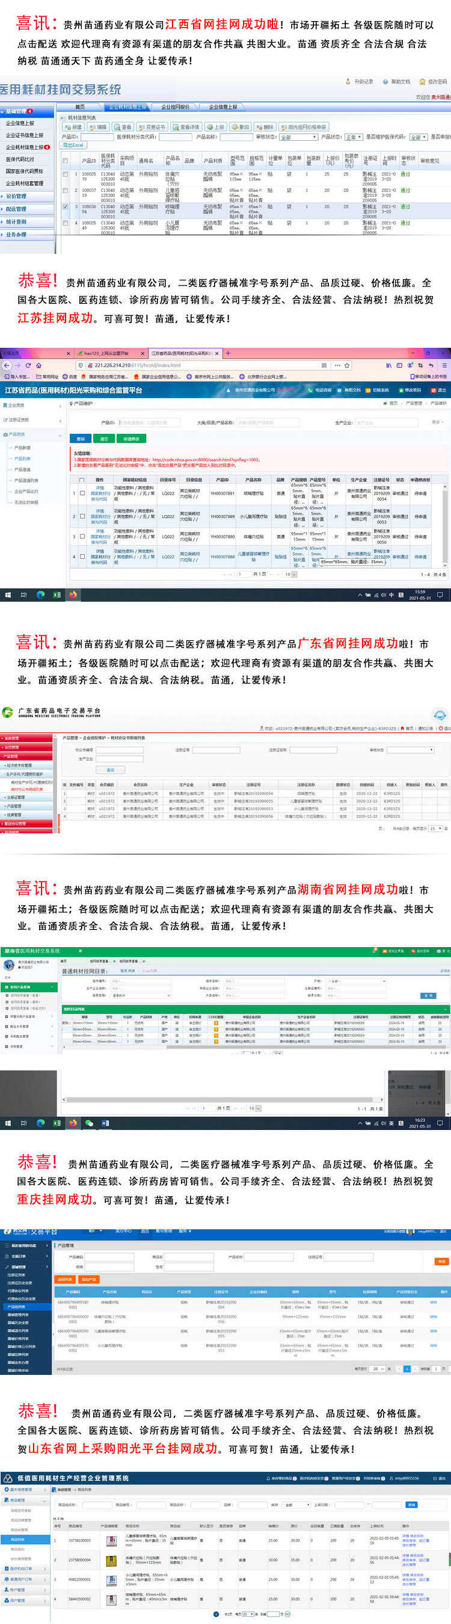Click the 撤回 toolbar icon in 耗材信息列表
451x1624 pixels.
240,127
